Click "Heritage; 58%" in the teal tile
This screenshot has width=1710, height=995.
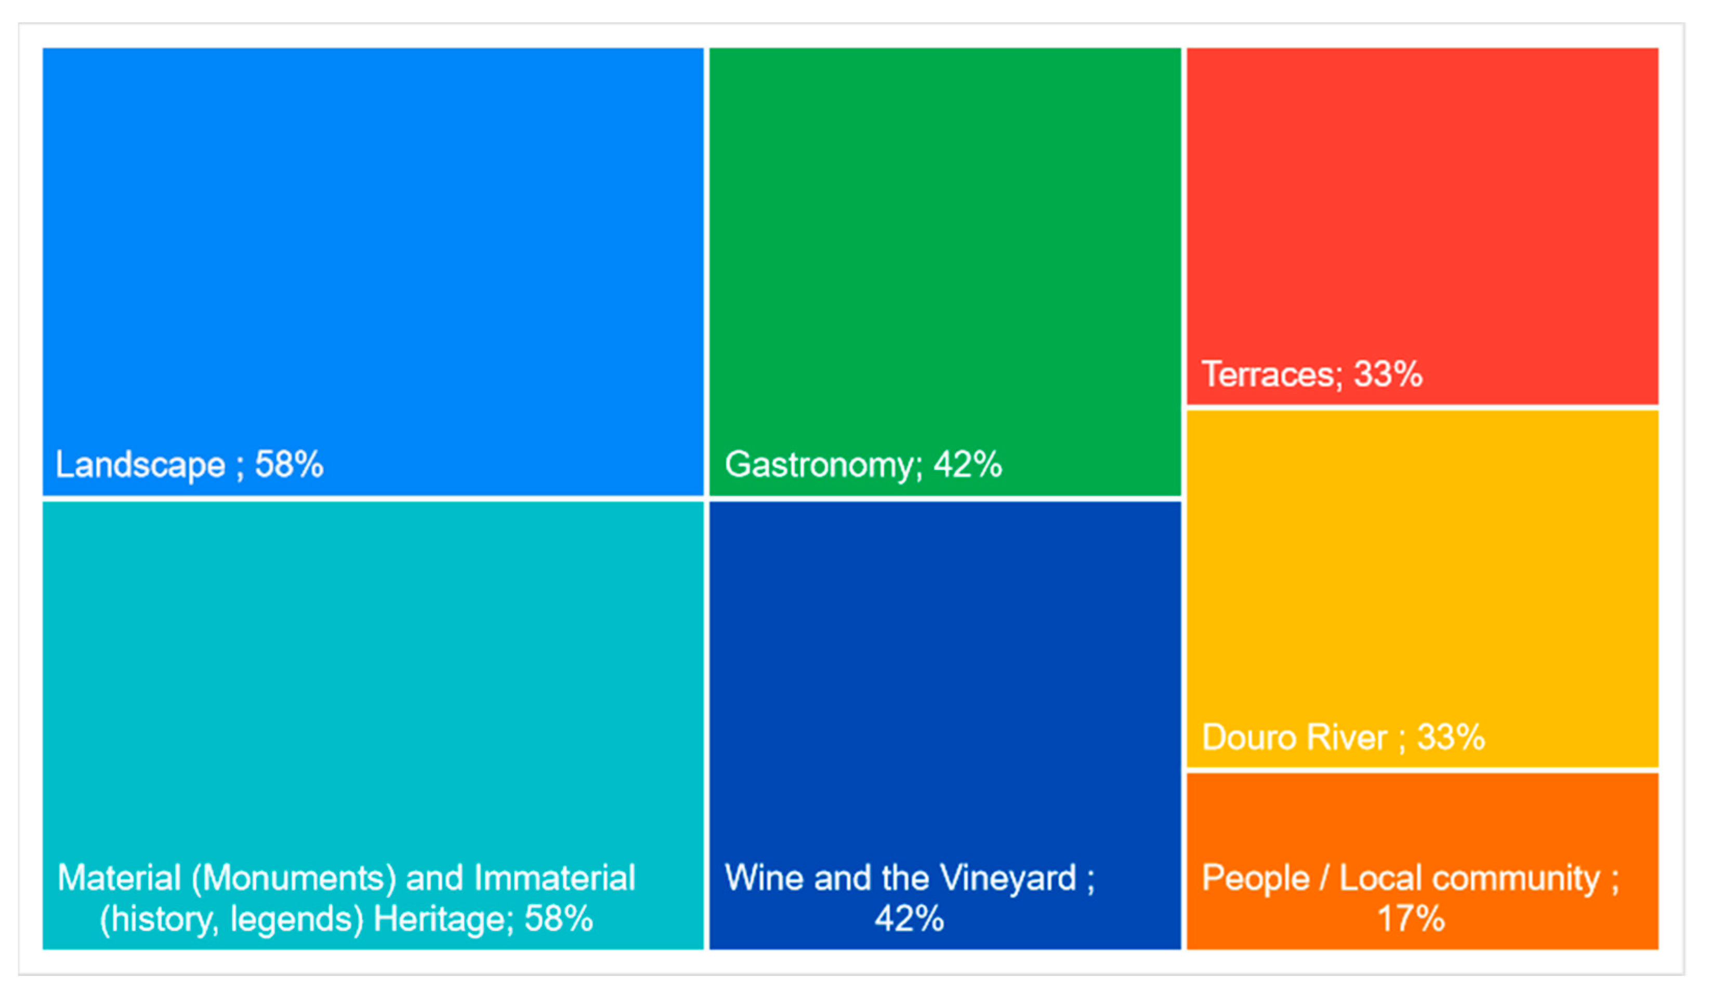(483, 918)
